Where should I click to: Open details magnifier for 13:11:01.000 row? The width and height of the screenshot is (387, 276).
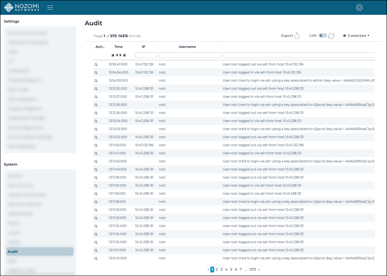96,250
